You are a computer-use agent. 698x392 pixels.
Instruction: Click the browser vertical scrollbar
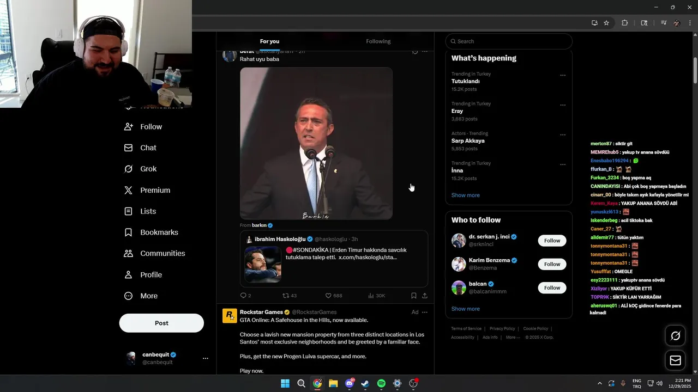point(695,71)
